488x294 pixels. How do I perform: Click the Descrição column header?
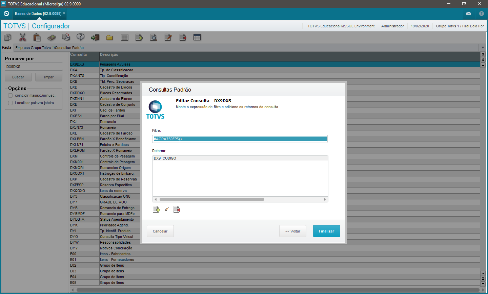[290, 56]
